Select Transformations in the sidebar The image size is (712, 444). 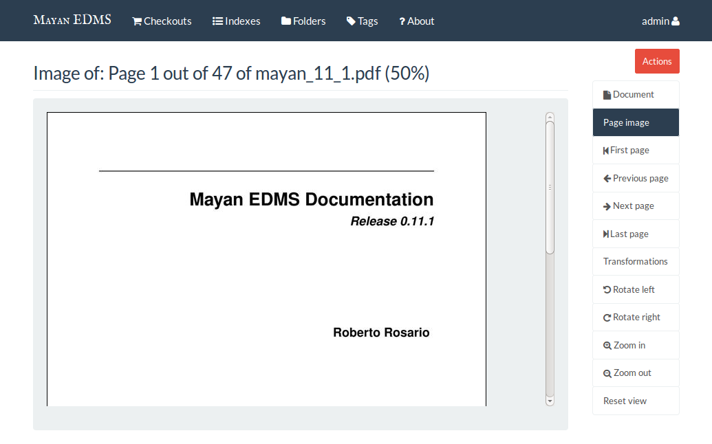pyautogui.click(x=635, y=262)
